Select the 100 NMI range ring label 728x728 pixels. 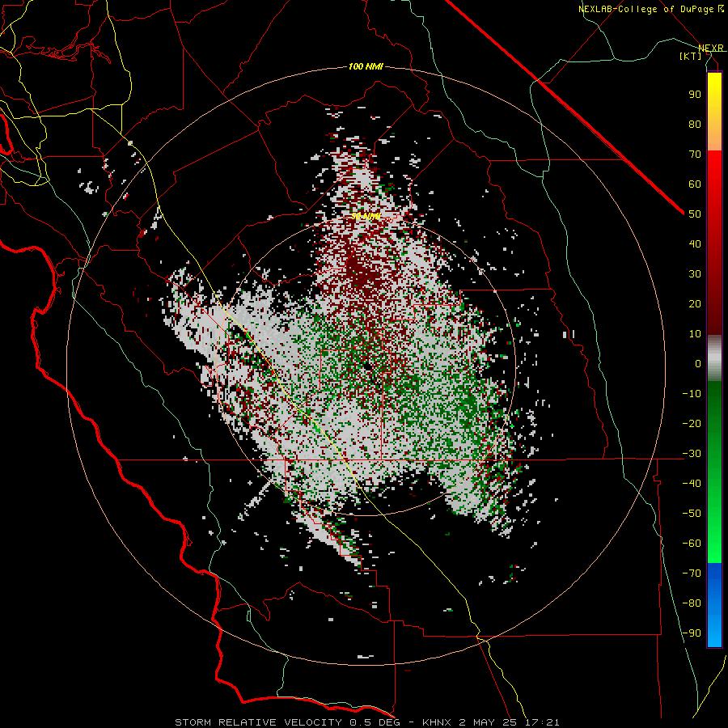coord(366,67)
